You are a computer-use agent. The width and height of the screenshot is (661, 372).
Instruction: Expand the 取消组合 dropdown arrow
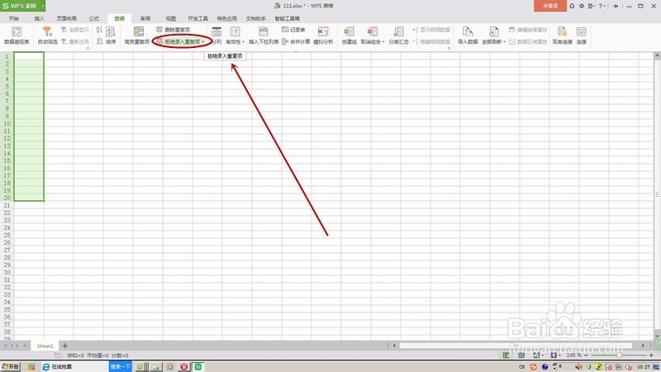click(x=383, y=42)
